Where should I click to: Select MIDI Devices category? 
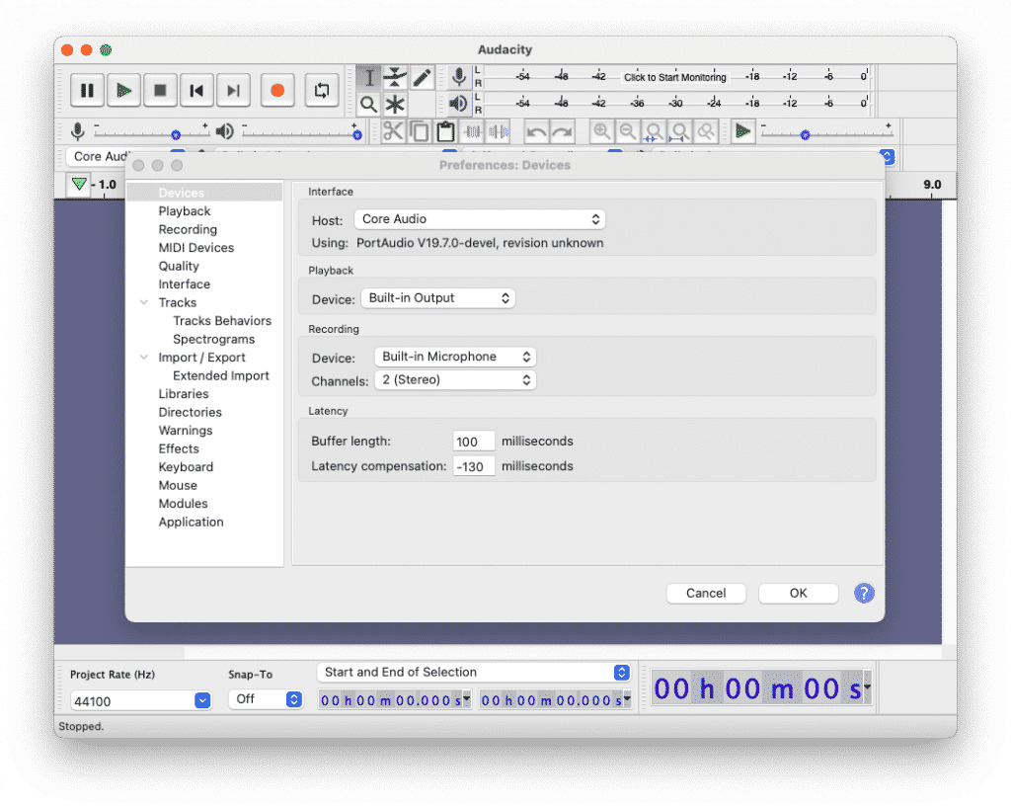(196, 248)
